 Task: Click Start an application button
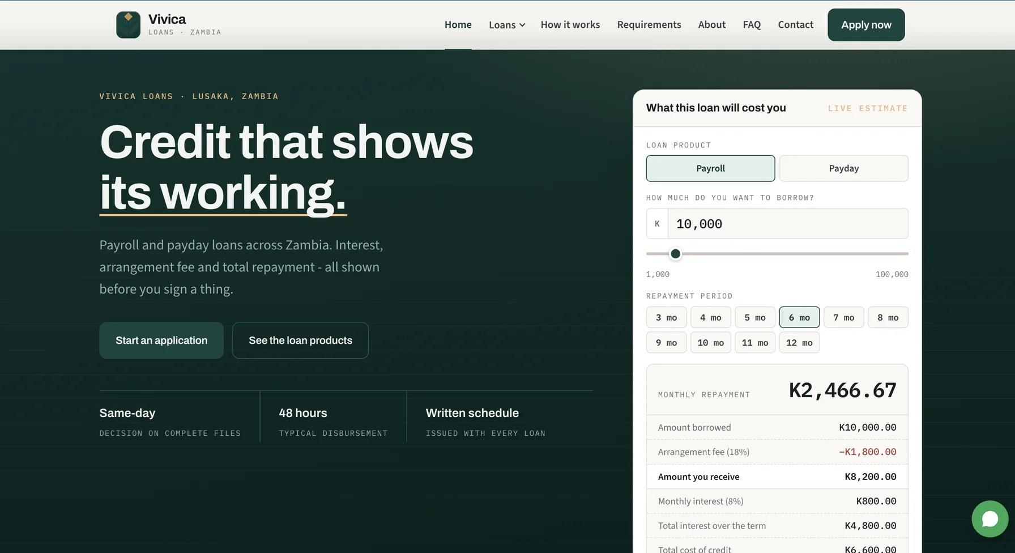pyautogui.click(x=161, y=340)
